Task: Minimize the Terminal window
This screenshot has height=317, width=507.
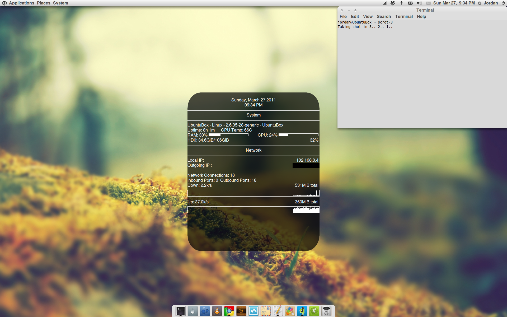Action: 349,10
